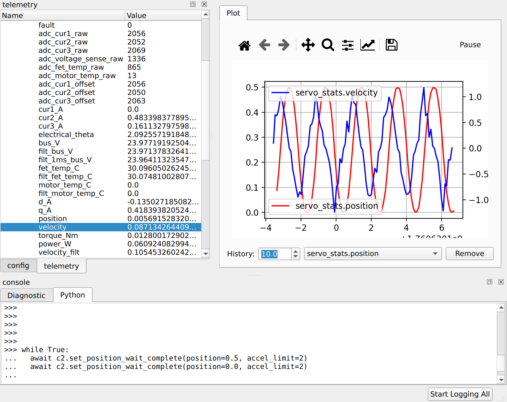The width and height of the screenshot is (507, 402).
Task: Select the torque_Nm row in telemetry
Action: tap(58, 236)
